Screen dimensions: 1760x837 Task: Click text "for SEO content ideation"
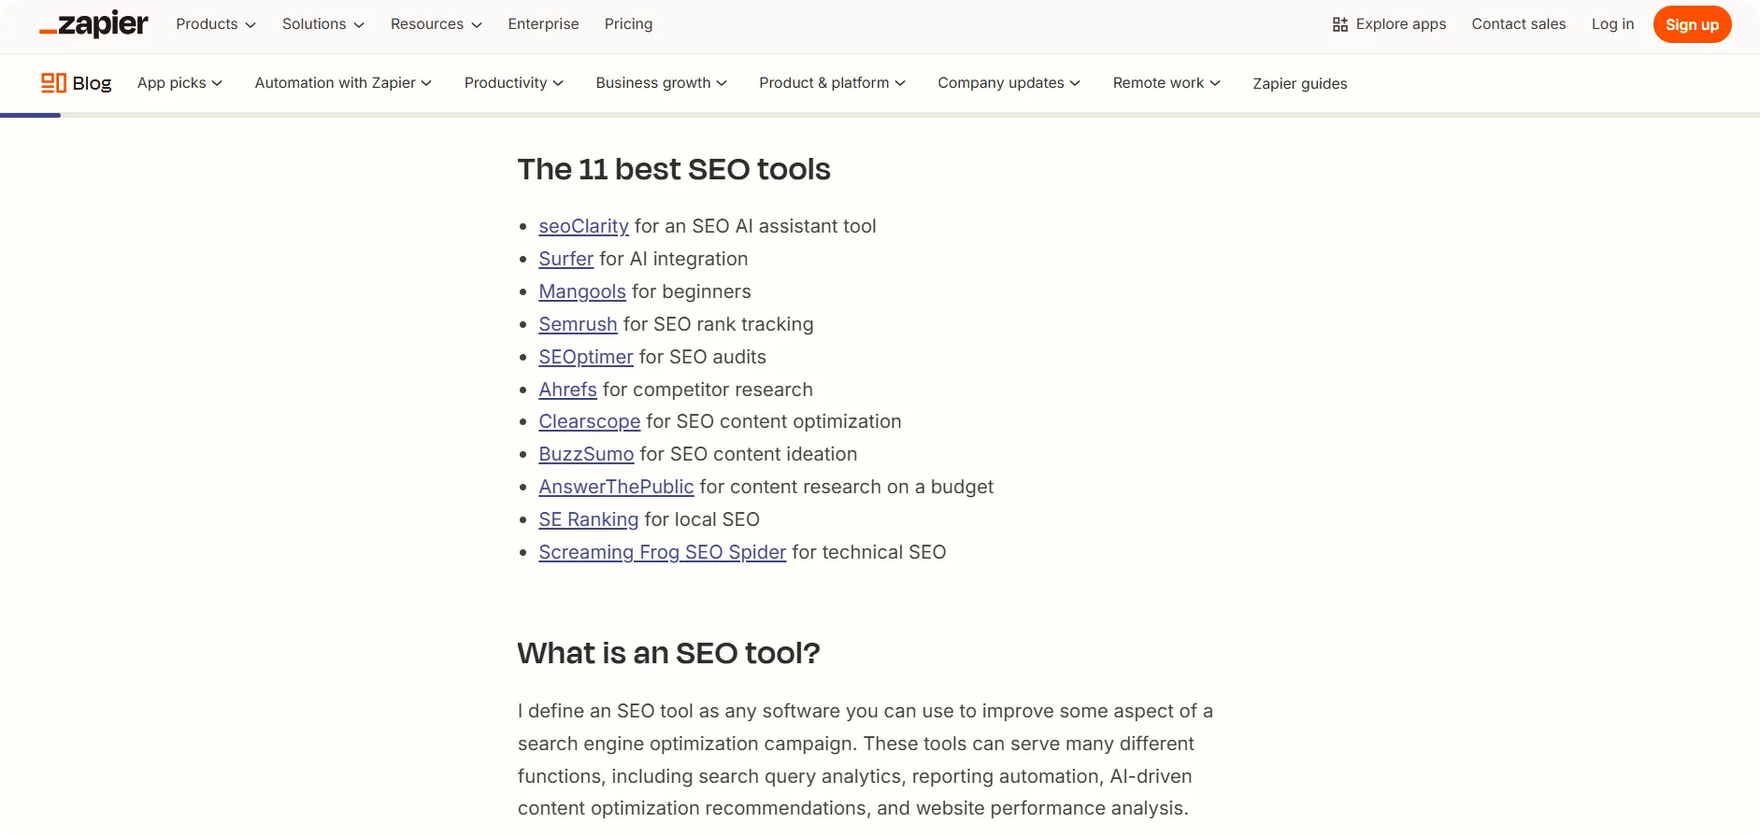[x=749, y=454]
